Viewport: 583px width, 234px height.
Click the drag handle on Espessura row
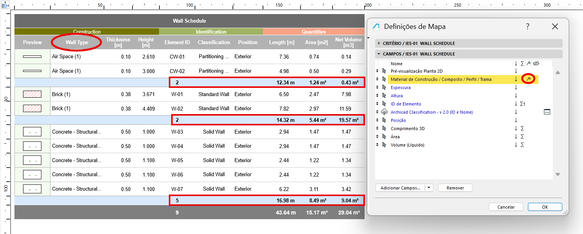click(377, 88)
